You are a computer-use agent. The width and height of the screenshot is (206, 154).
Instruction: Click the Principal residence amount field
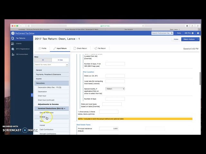(109, 129)
